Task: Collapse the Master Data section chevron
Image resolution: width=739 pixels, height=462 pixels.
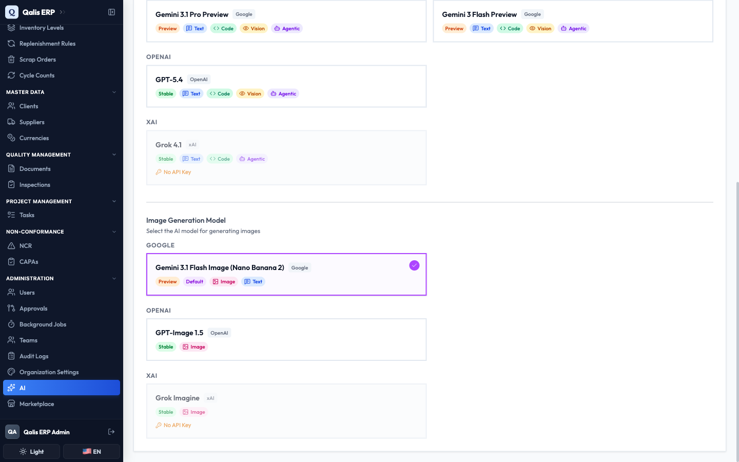Action: click(114, 92)
